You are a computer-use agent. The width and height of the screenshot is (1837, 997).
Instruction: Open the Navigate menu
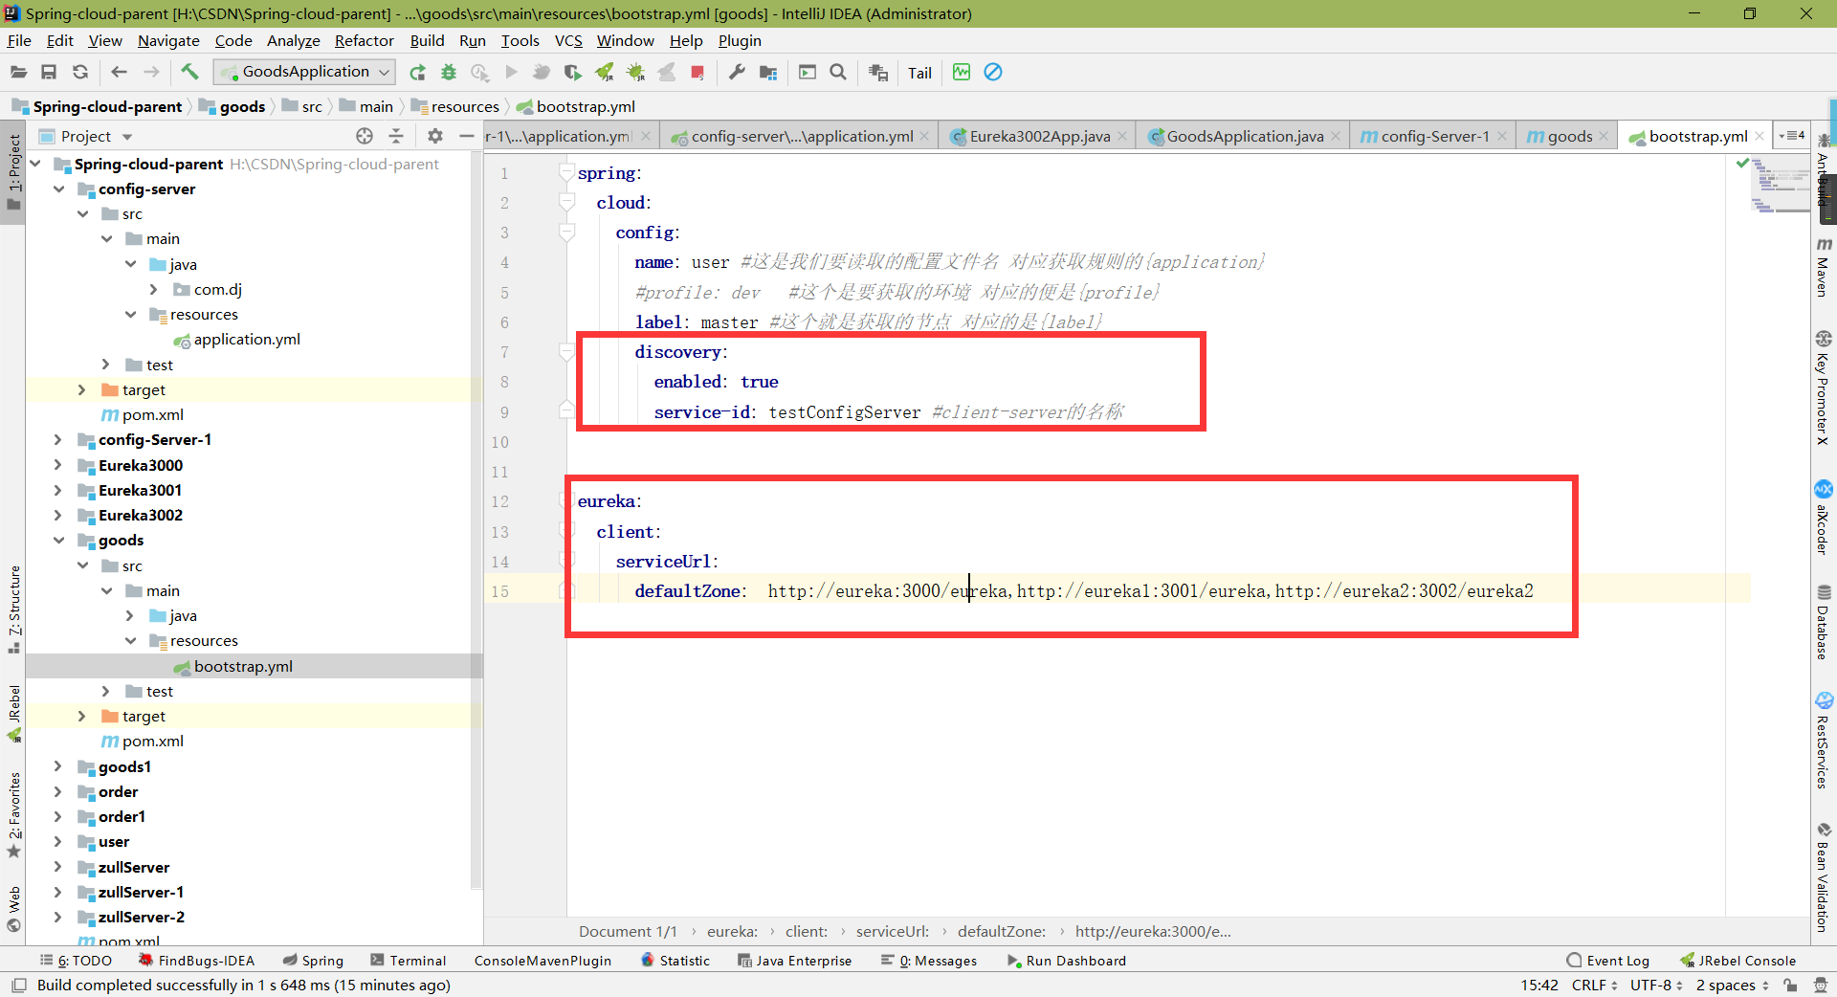pos(168,40)
